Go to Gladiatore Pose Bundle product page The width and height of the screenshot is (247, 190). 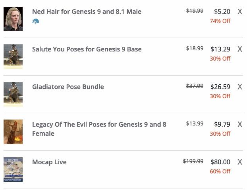[x=68, y=87]
